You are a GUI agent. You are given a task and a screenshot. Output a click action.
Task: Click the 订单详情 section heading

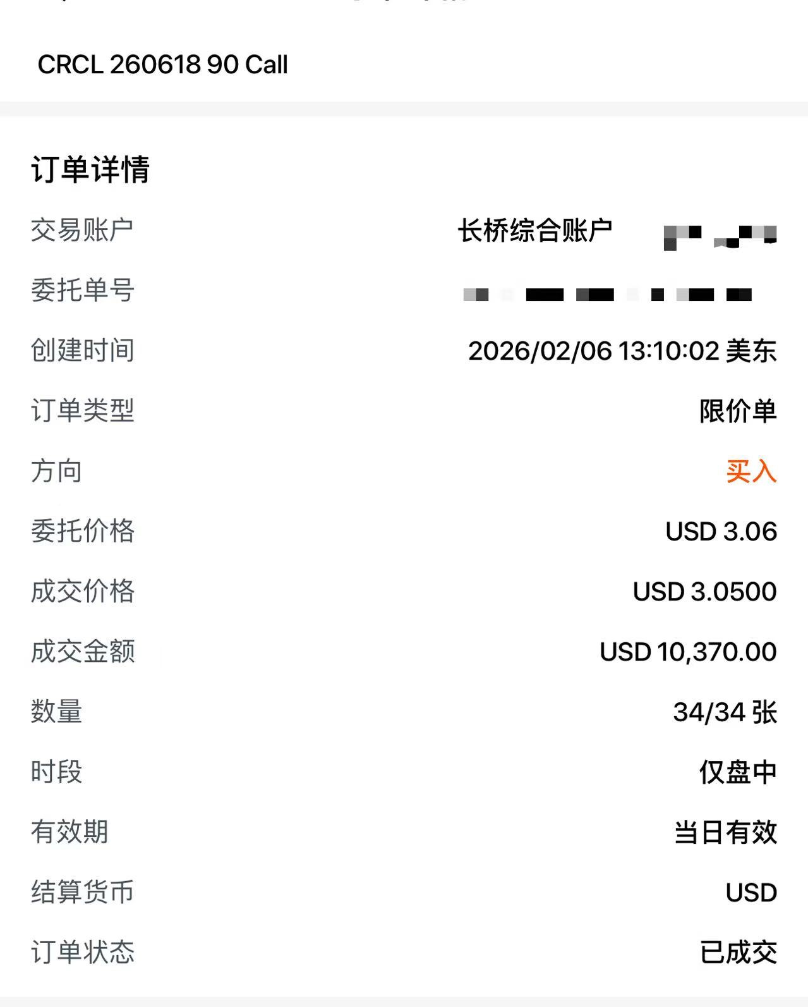pos(90,169)
